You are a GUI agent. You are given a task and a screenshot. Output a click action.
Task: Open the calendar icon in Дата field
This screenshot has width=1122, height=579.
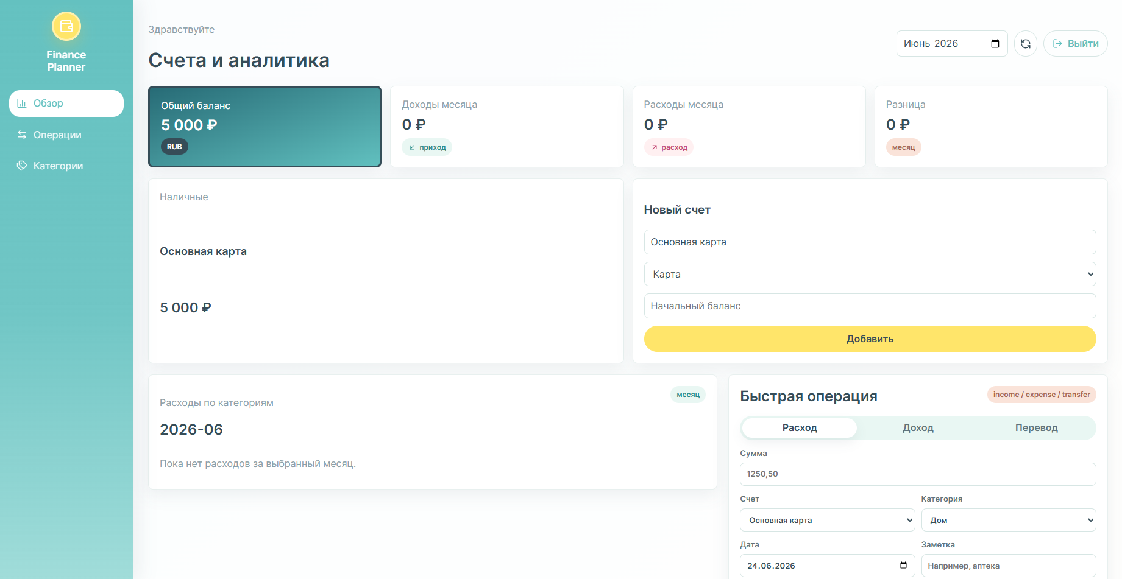[x=903, y=566]
